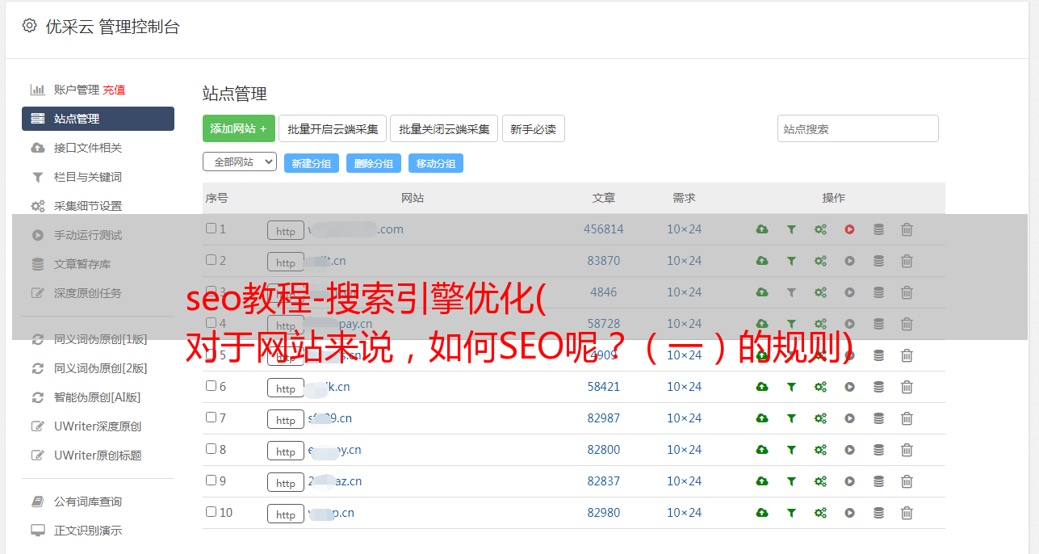Click the gear icon beside 优采云 管理控制台
The image size is (1039, 554).
pyautogui.click(x=30, y=26)
